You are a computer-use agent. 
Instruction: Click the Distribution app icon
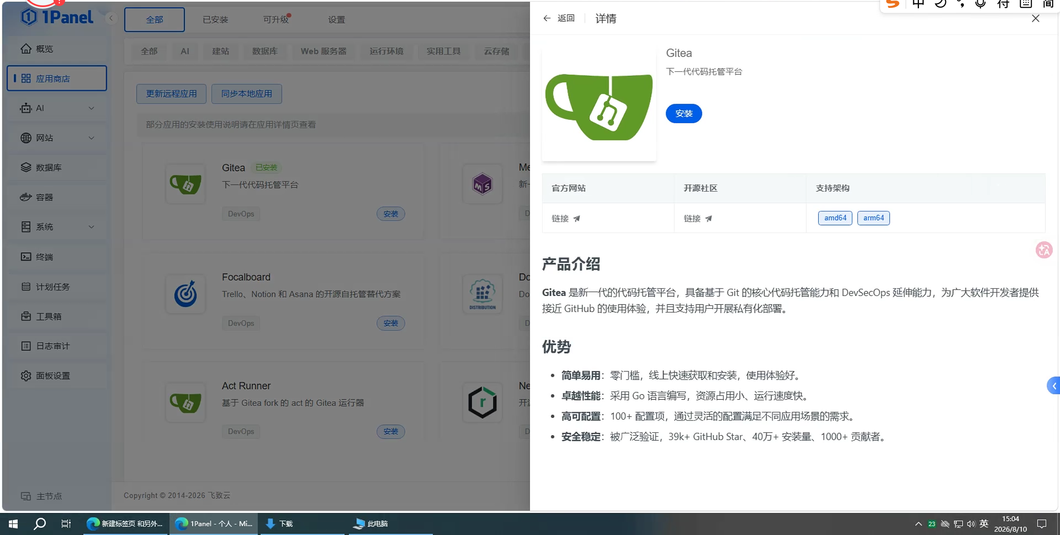483,294
